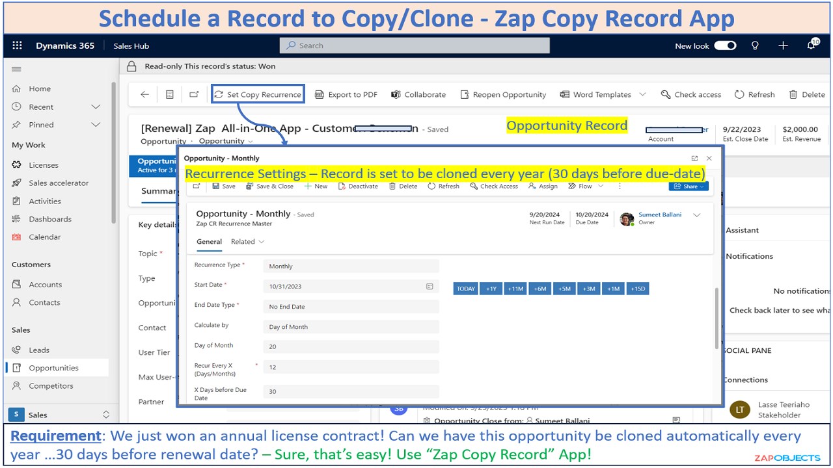
Task: Click Save in the dialog toolbar
Action: [224, 187]
